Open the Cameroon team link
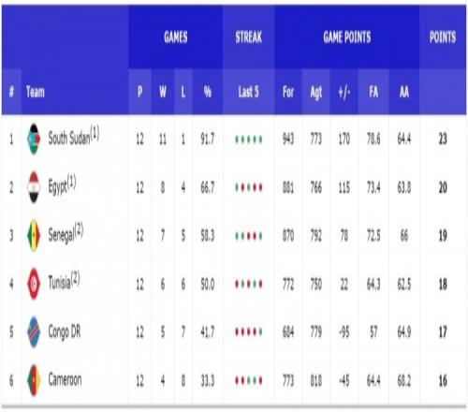This screenshot has height=412, width=468. 65,380
